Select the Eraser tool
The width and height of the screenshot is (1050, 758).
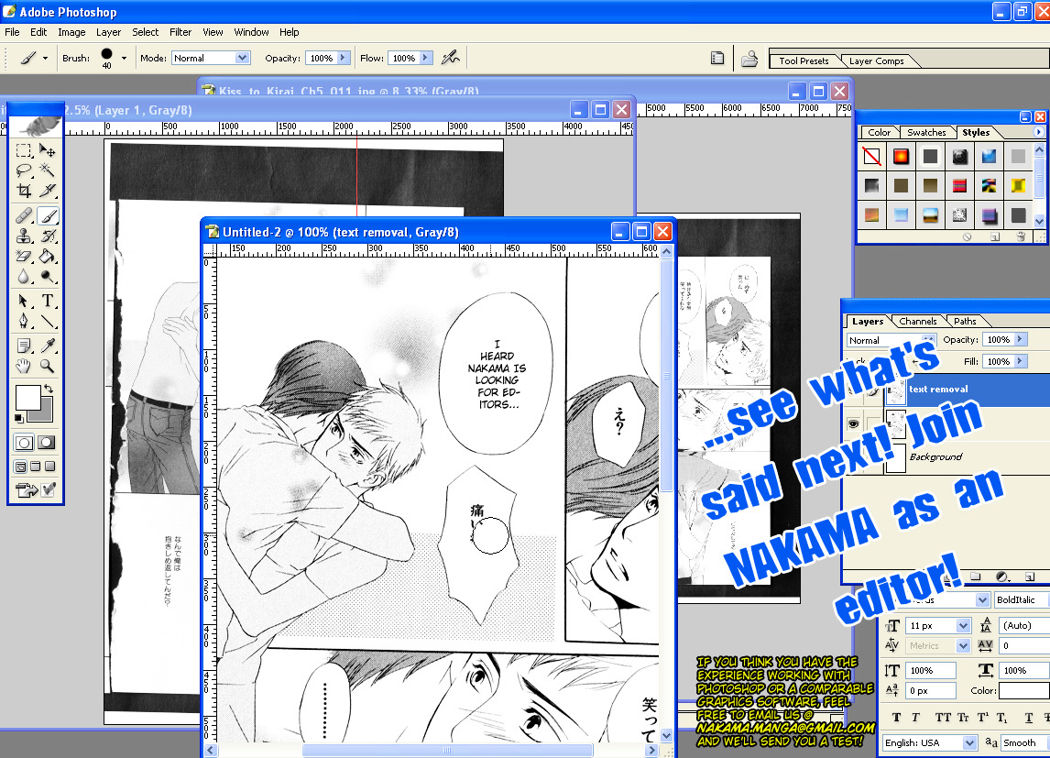[x=24, y=256]
